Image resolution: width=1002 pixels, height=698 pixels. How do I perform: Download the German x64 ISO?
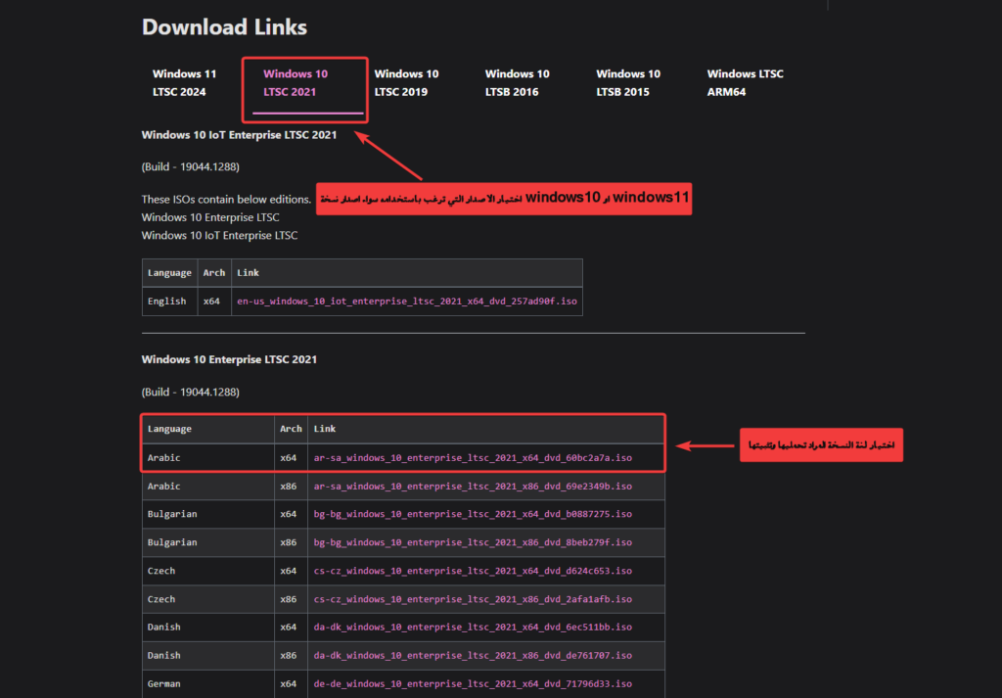[x=473, y=684]
